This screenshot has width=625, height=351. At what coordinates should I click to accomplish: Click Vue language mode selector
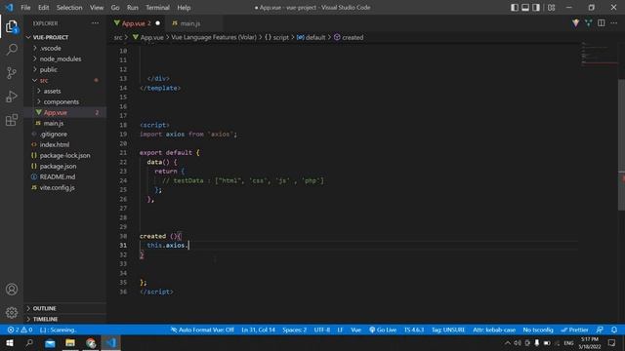click(x=355, y=330)
